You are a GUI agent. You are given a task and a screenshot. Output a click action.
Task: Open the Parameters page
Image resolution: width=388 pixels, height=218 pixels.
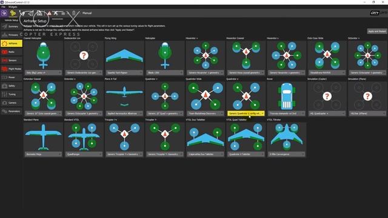[x=12, y=111]
